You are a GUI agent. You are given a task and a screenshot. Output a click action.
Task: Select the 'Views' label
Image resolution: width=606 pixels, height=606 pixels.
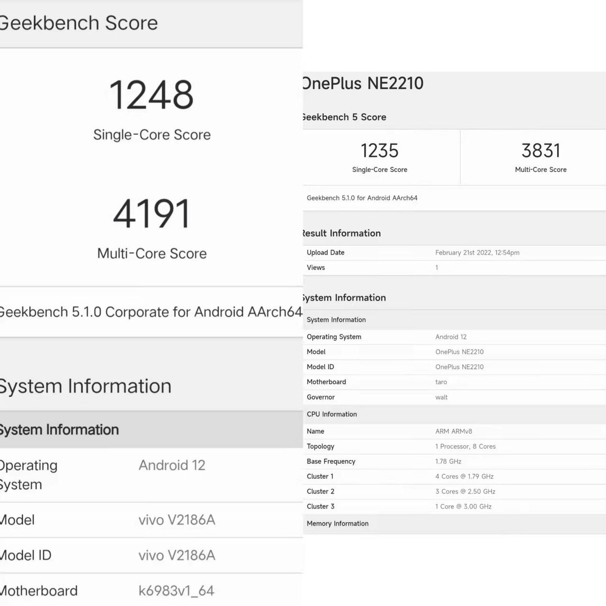pyautogui.click(x=316, y=268)
